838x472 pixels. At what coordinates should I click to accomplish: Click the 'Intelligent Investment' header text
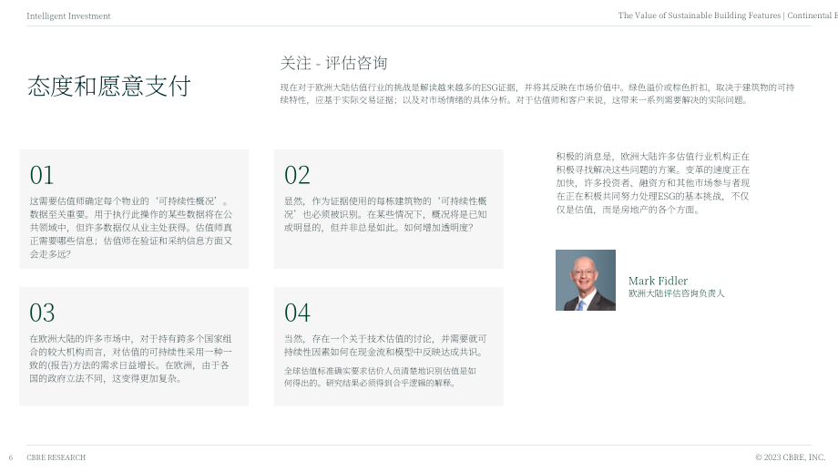(68, 16)
